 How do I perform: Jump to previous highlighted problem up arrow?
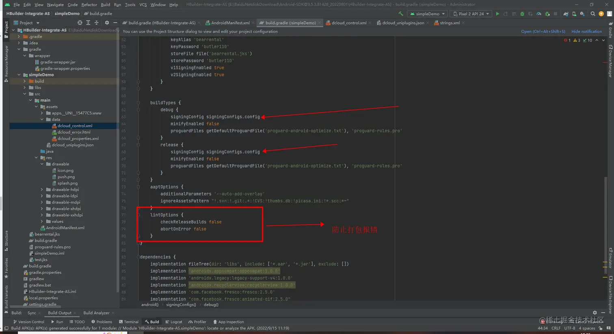tap(597, 40)
